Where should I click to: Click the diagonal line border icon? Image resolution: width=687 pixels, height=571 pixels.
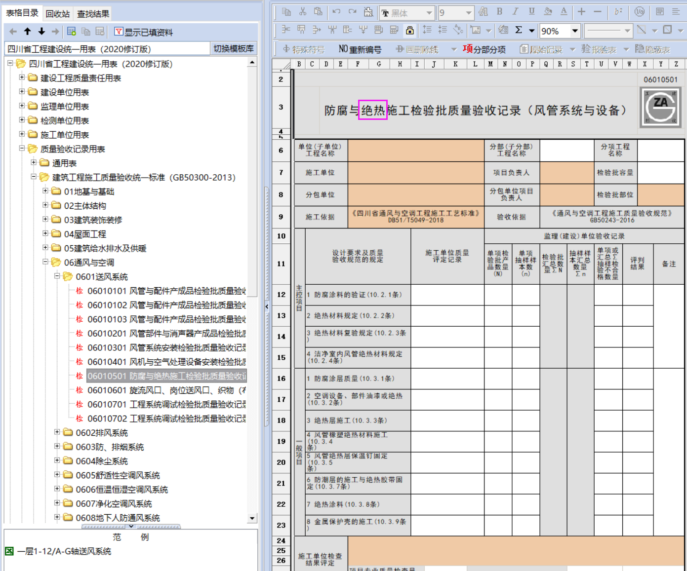coord(642,30)
